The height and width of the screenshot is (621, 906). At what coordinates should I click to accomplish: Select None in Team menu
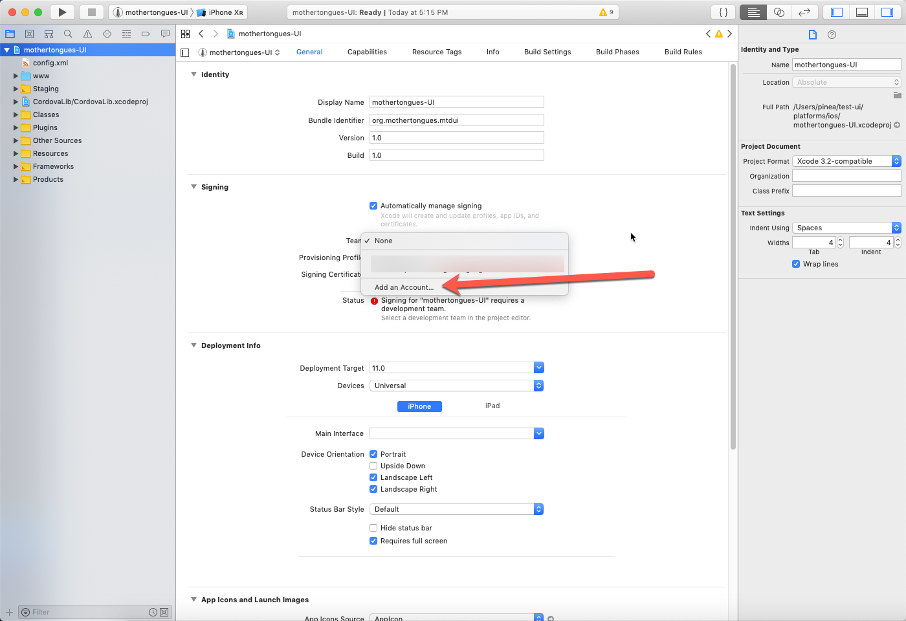(x=465, y=241)
